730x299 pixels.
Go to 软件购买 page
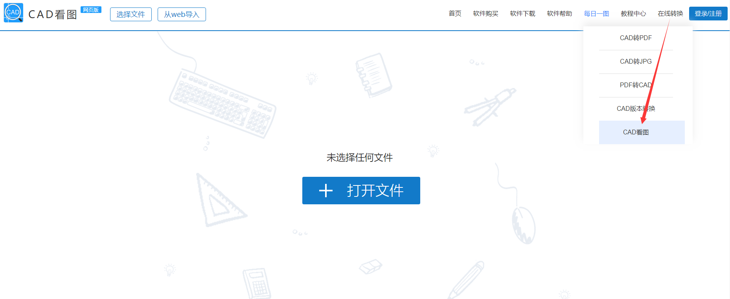pyautogui.click(x=485, y=14)
